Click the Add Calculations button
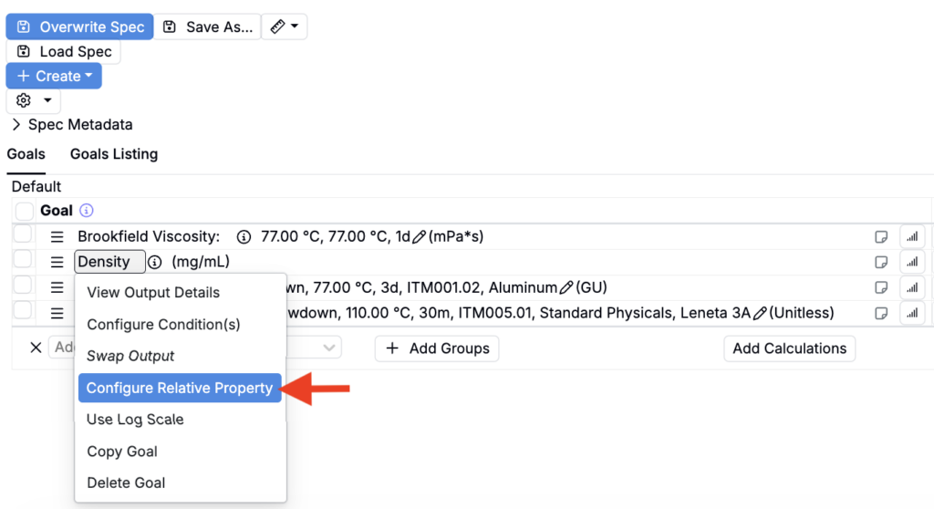The image size is (934, 509). click(789, 348)
